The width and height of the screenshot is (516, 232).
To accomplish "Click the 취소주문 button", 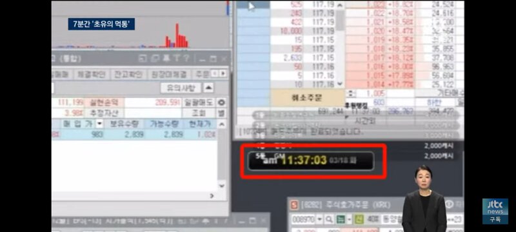I will pyautogui.click(x=307, y=97).
